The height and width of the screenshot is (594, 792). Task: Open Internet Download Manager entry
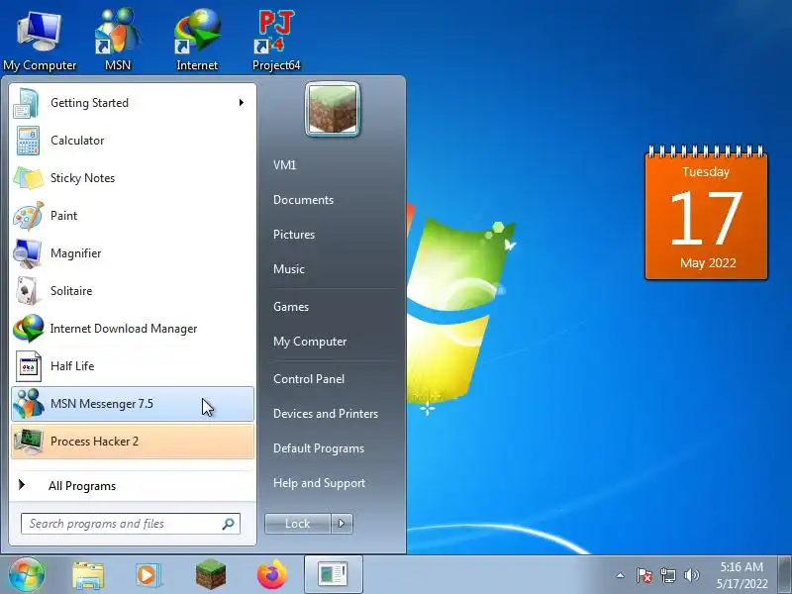tap(133, 329)
